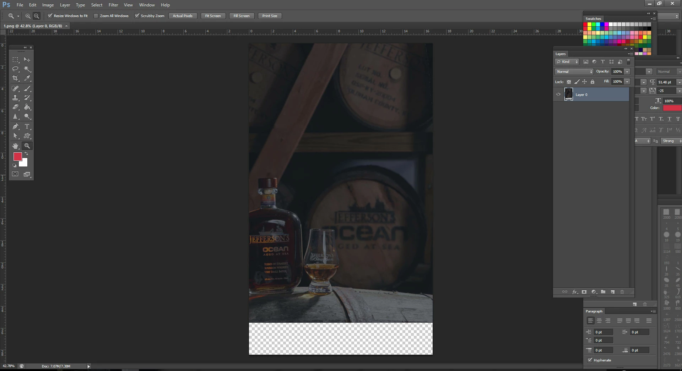Select the Rectangular Marquee tool
682x371 pixels.
tap(15, 60)
